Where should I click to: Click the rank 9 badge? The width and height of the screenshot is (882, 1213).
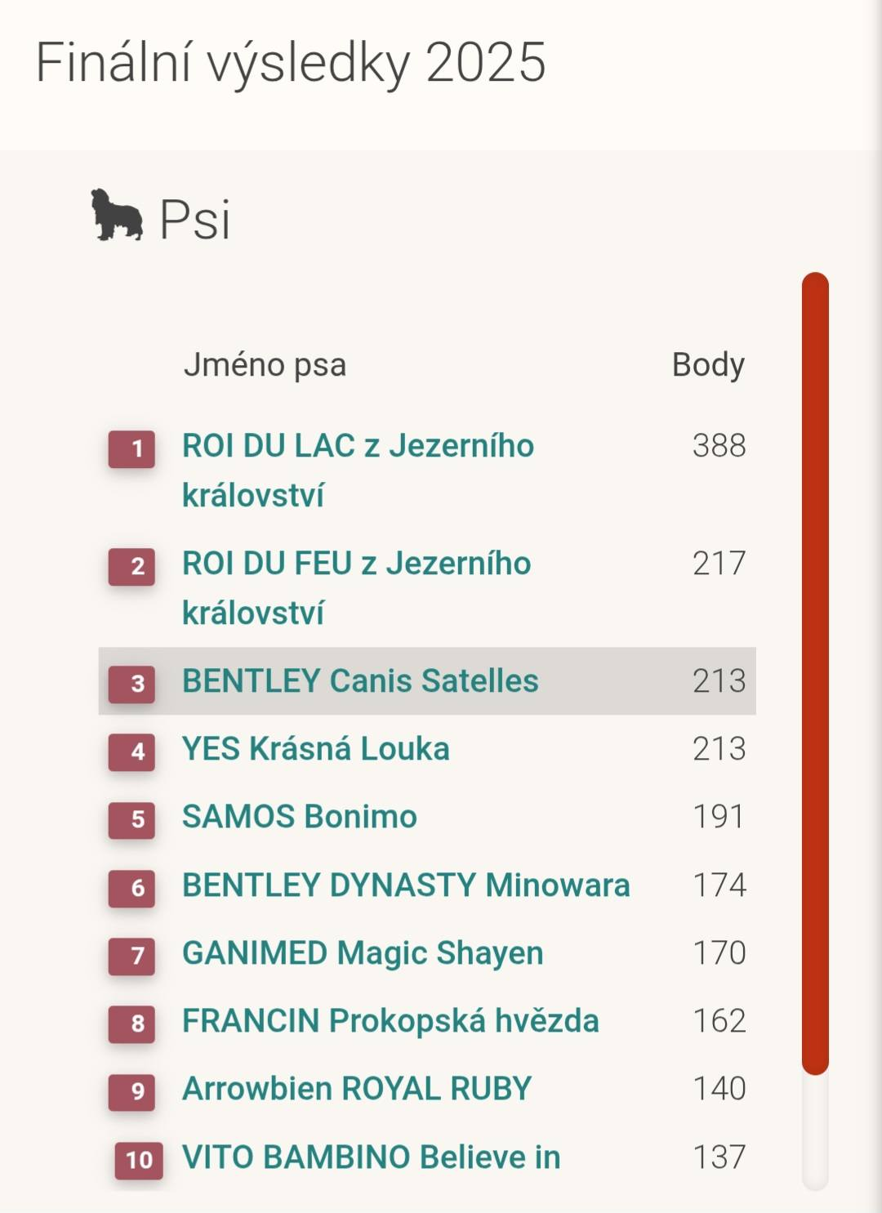132,1091
